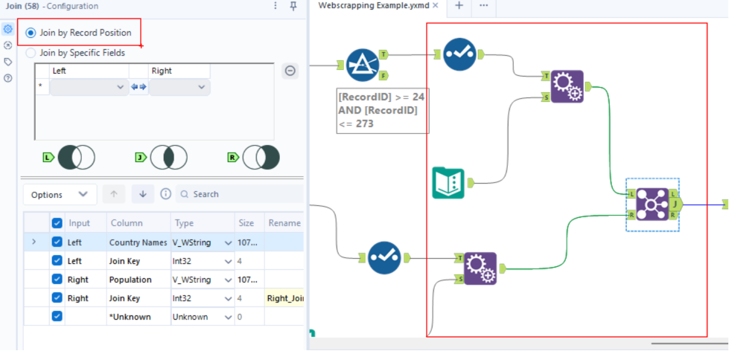Move selected field up with arrow

[x=115, y=195]
